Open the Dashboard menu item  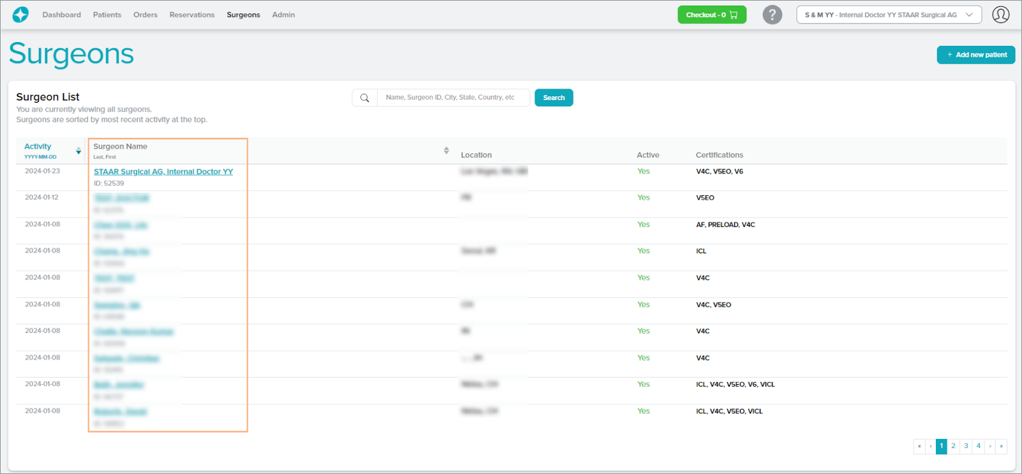pyautogui.click(x=62, y=15)
